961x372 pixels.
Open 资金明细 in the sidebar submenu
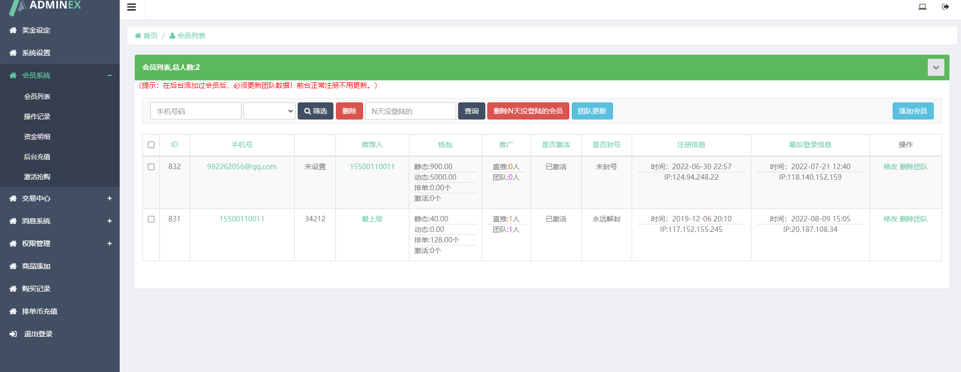(x=37, y=137)
